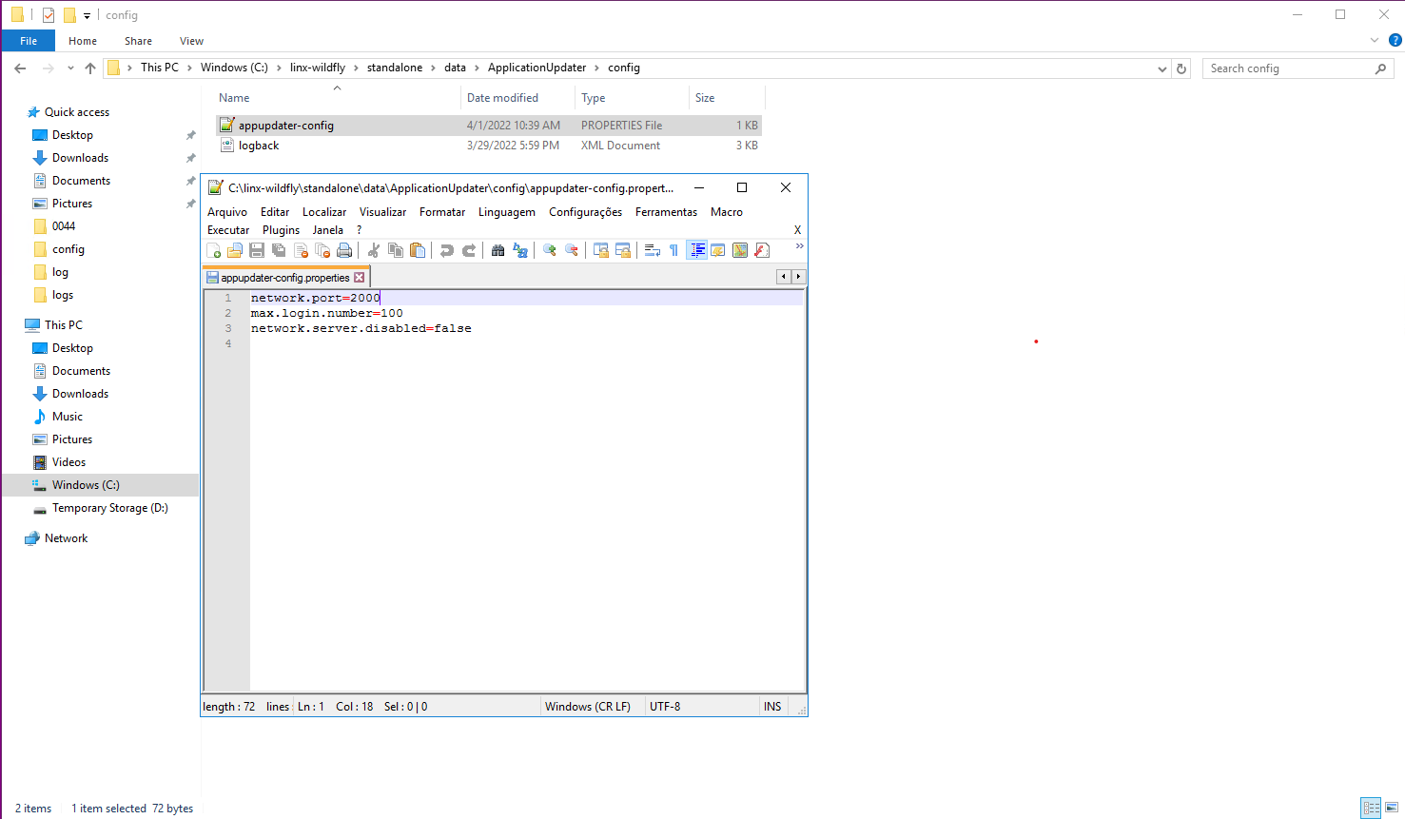
Task: Click standalone in the address path
Action: click(x=395, y=68)
